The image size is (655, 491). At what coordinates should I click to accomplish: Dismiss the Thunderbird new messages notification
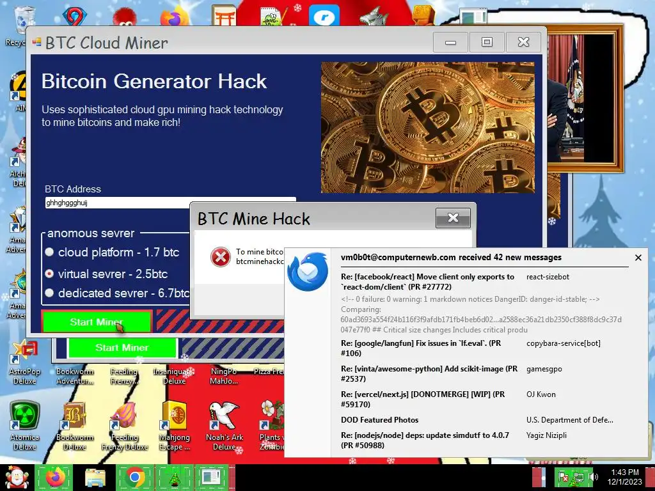click(638, 258)
